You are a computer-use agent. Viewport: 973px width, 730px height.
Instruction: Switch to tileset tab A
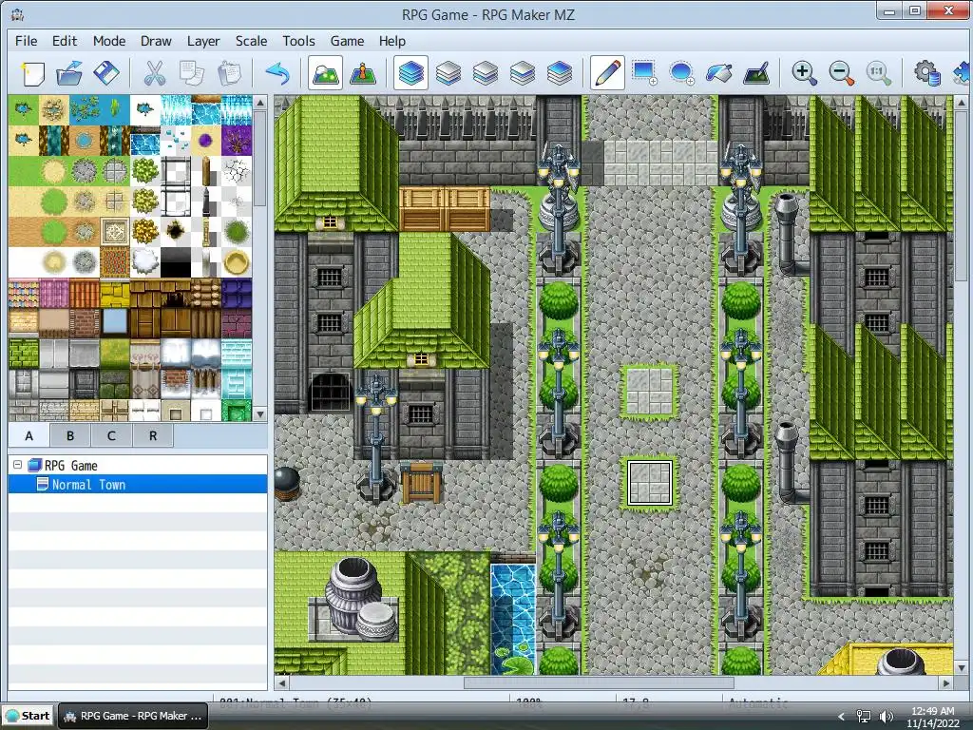(x=29, y=435)
